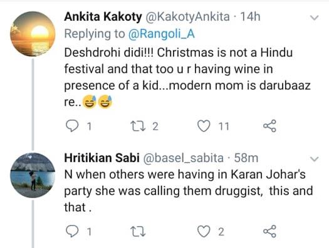Open dropdown arrow on Ankita Kakoty's tweet

[315, 18]
